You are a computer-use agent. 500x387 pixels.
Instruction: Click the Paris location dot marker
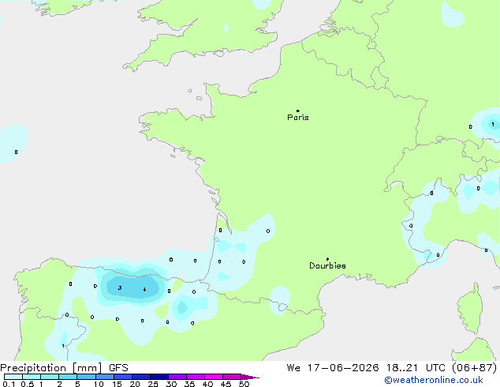[298, 111]
